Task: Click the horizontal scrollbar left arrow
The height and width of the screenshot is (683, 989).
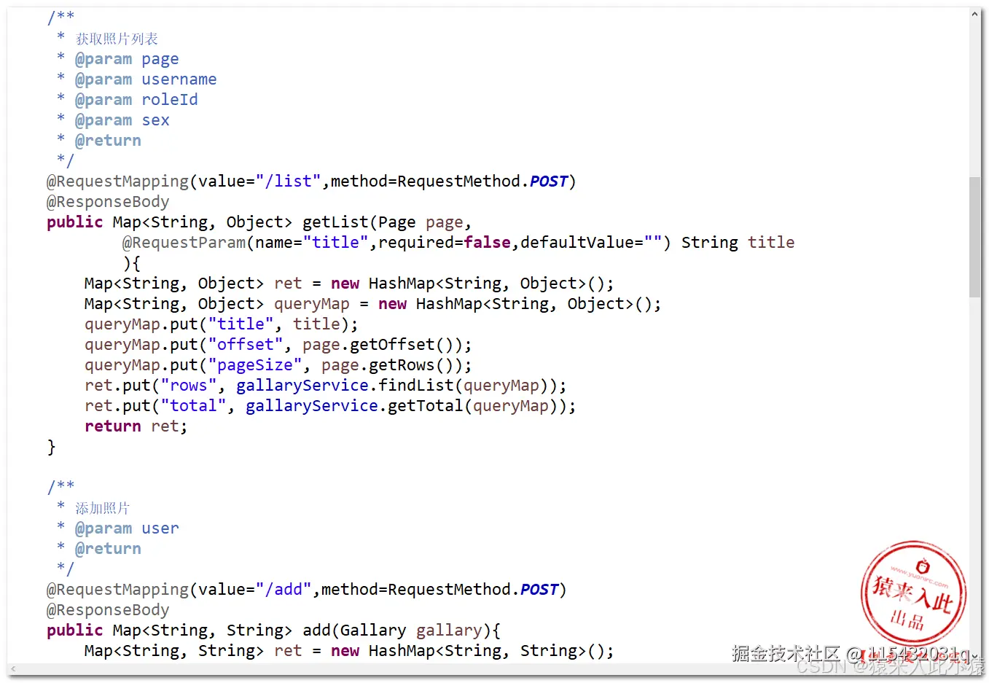Action: 13,668
